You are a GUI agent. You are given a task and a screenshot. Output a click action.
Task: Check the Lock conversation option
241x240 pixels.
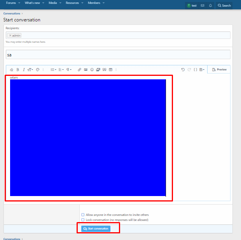click(x=83, y=220)
